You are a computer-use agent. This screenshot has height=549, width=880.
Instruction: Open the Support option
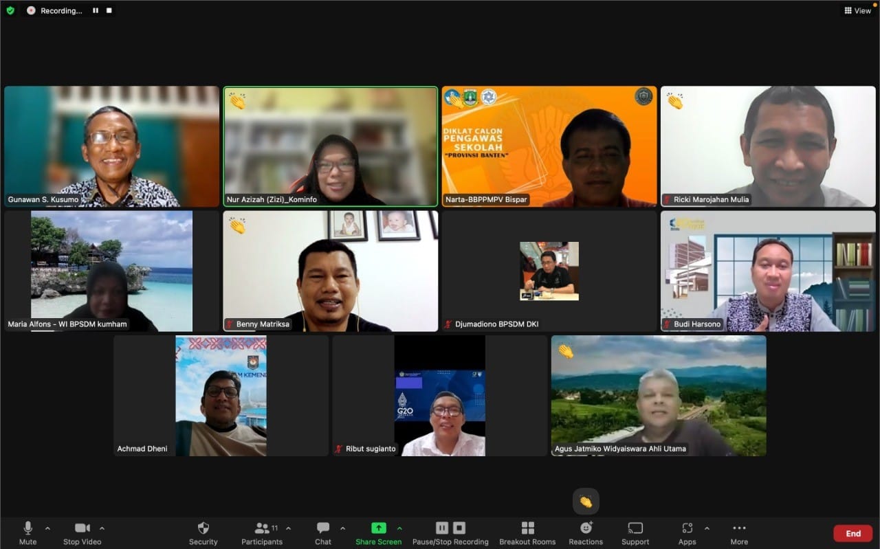[635, 533]
